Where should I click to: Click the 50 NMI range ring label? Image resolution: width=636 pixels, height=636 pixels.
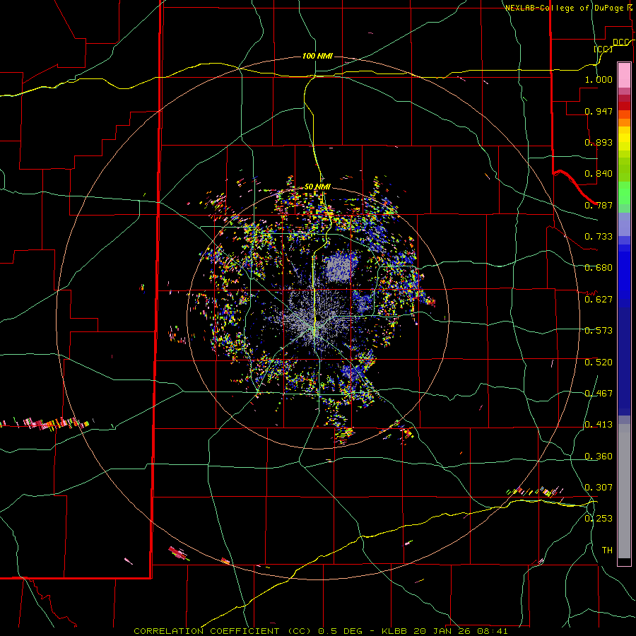click(317, 187)
